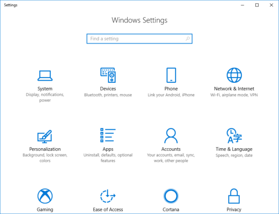The image size is (279, 214).
Task: Open the Apps list icon
Action: pyautogui.click(x=108, y=135)
